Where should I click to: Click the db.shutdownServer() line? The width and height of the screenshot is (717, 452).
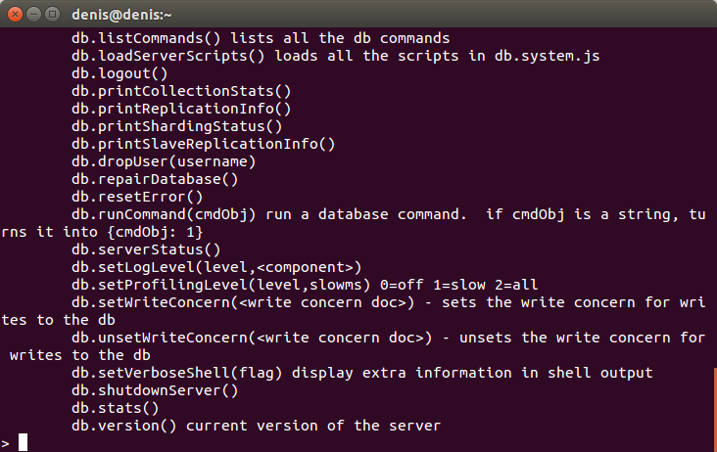(x=155, y=390)
